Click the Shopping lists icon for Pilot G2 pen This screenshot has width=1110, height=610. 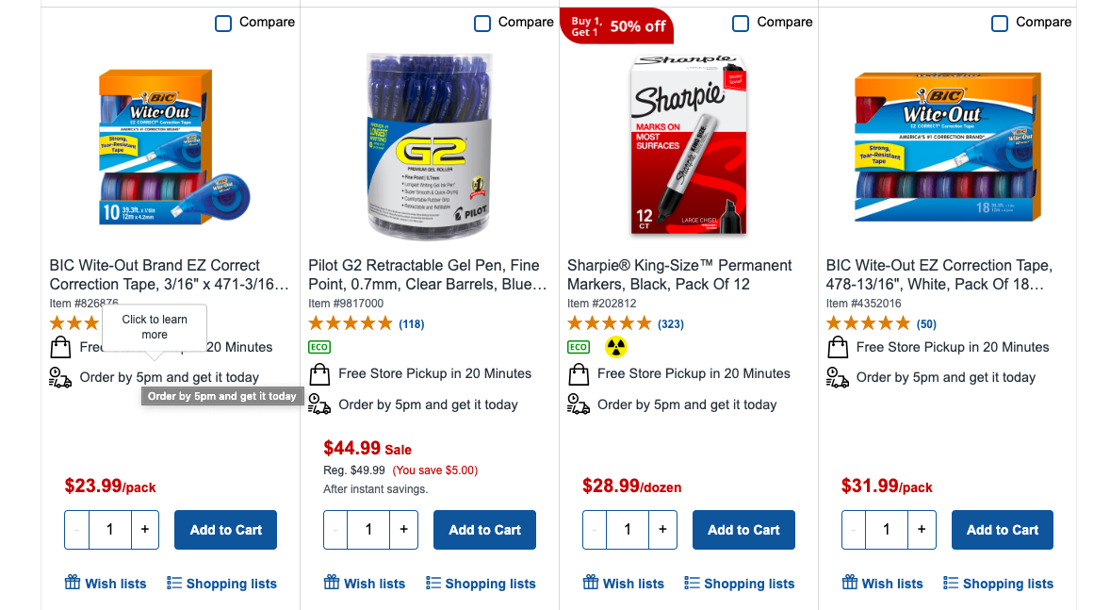(433, 583)
